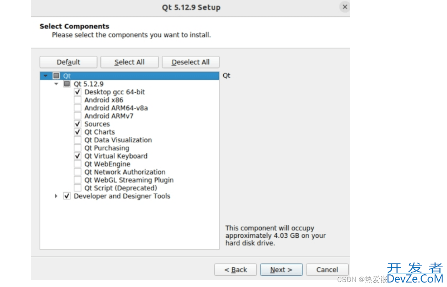This screenshot has width=447, height=287.
Task: Collapse the Qt 5.12.9 tree node
Action: pyautogui.click(x=56, y=84)
